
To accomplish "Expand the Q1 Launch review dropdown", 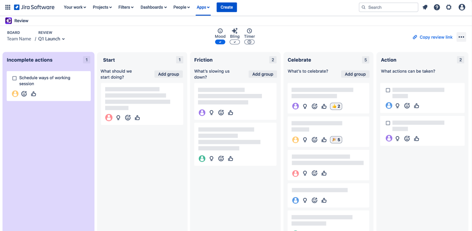I will pyautogui.click(x=52, y=39).
